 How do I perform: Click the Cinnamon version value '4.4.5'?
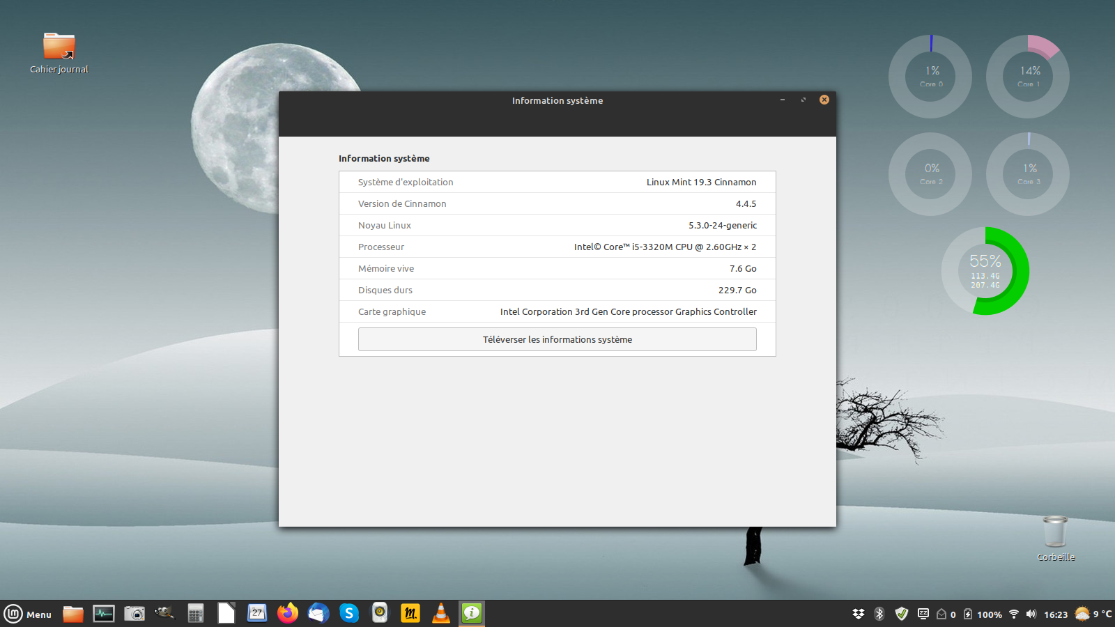click(746, 203)
